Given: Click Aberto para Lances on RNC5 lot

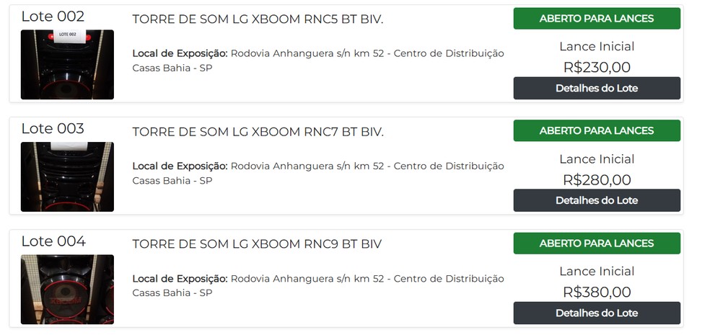Looking at the screenshot, I should (x=597, y=19).
